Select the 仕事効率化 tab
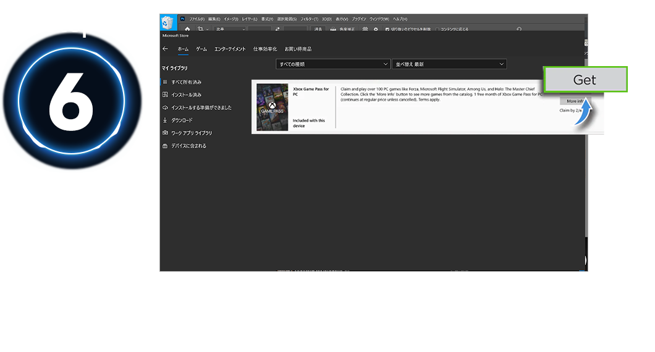This screenshot has width=655, height=352. 265,49
